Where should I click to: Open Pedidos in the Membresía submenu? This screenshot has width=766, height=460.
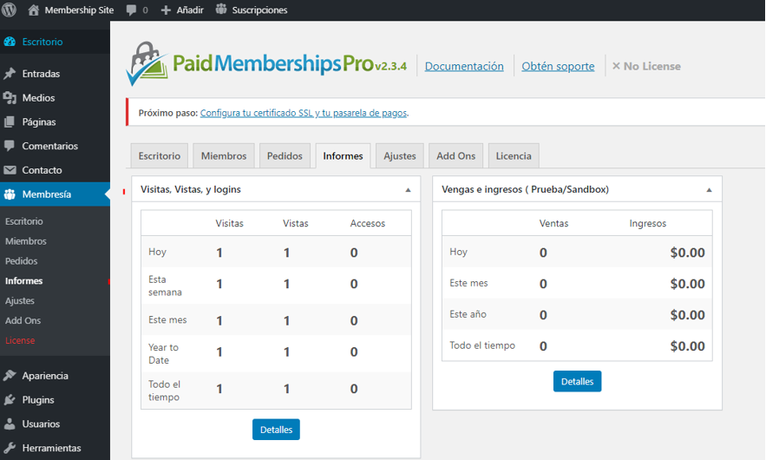[x=21, y=261]
